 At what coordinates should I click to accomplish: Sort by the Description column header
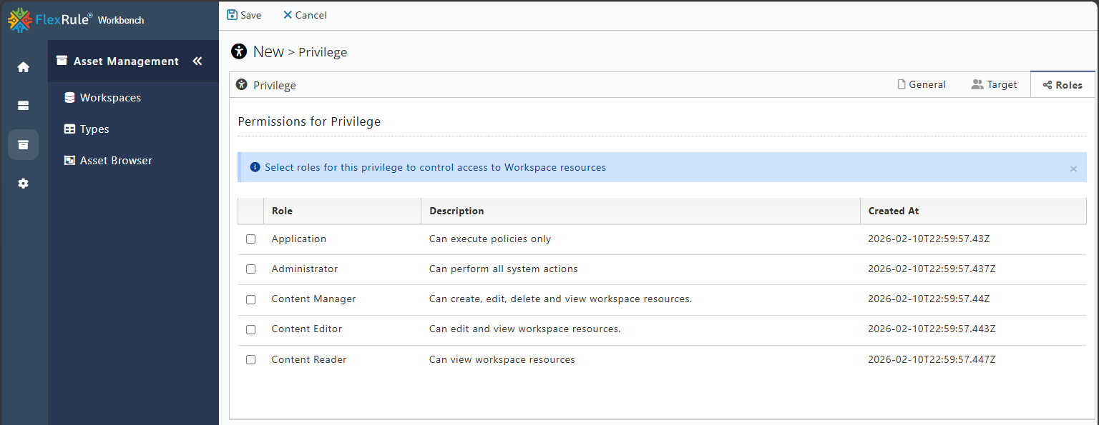pyautogui.click(x=640, y=211)
